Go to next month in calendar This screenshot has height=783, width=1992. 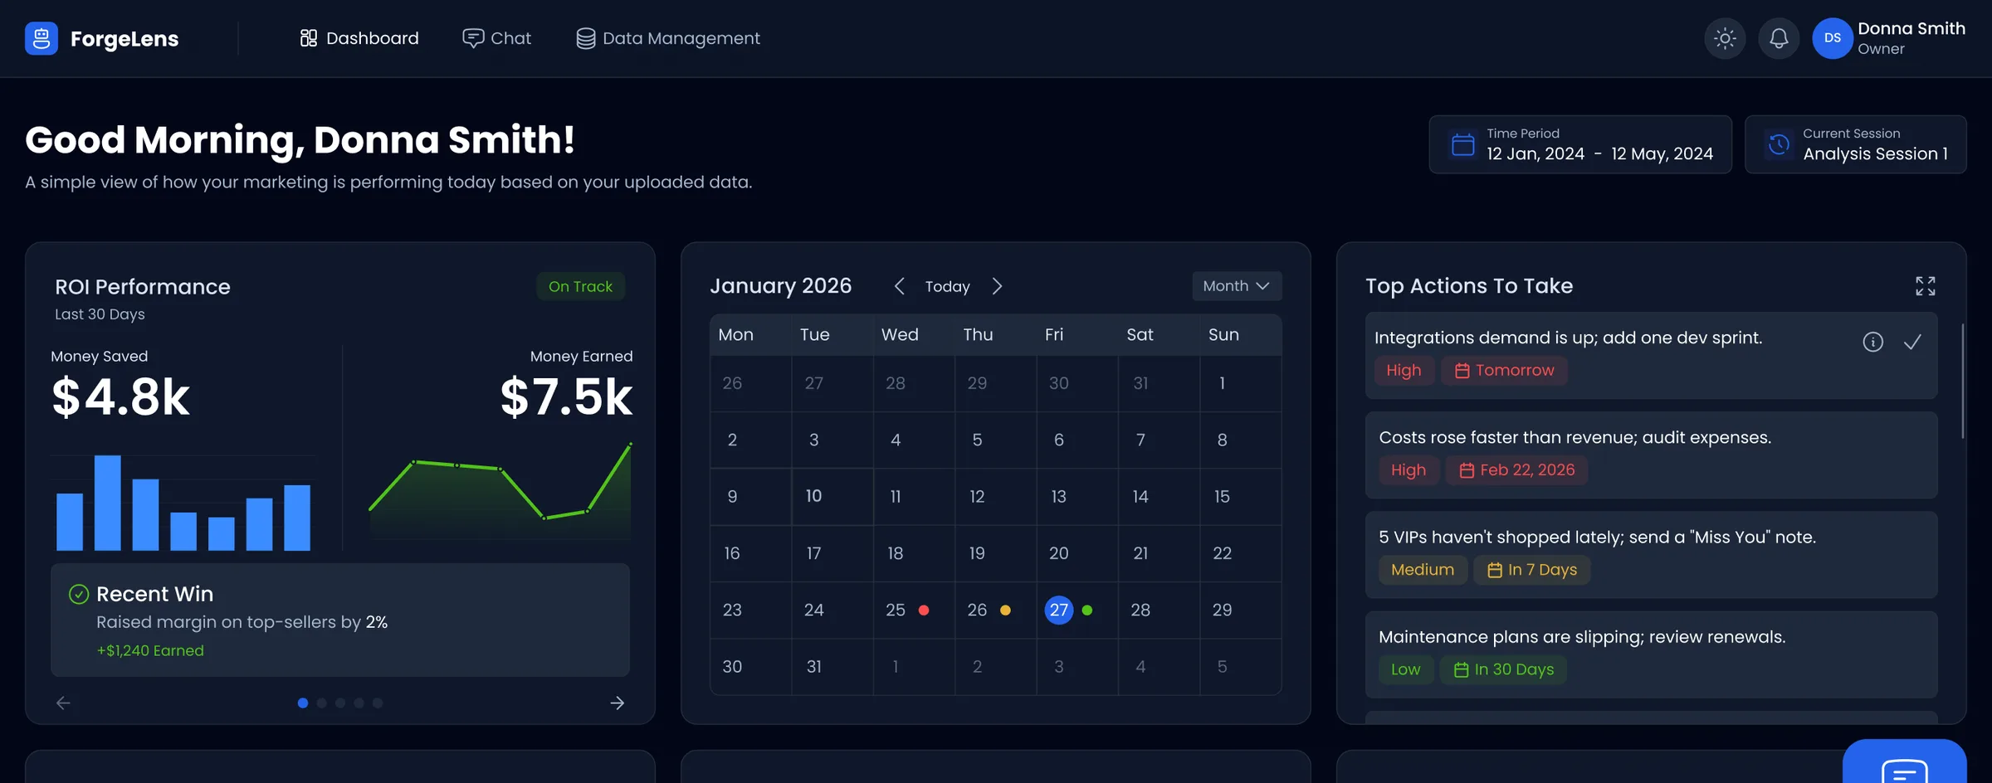(997, 286)
